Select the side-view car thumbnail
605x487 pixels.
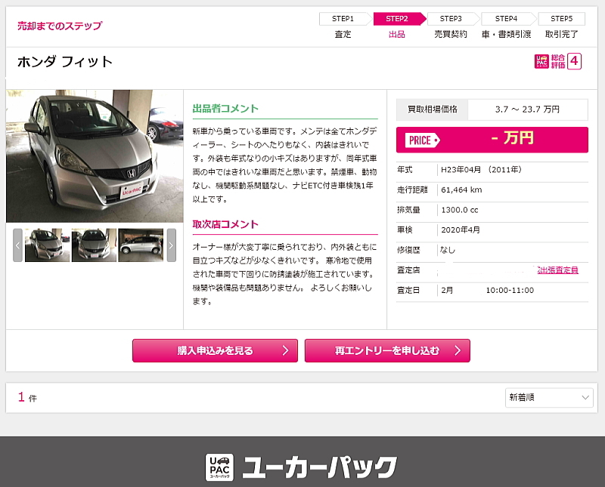click(141, 245)
